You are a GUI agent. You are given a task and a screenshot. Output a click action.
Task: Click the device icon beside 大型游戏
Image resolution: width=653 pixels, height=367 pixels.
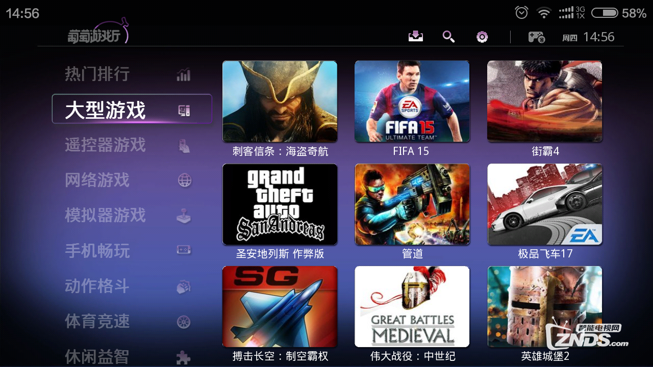(184, 110)
